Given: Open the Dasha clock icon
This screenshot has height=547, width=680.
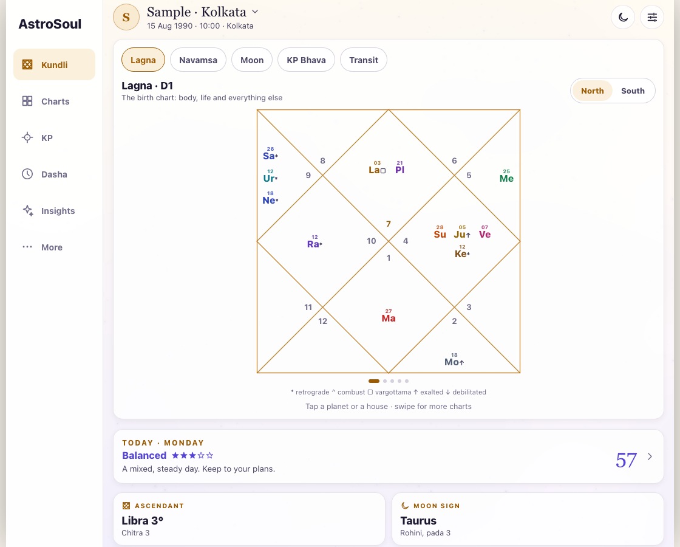Looking at the screenshot, I should coord(27,174).
